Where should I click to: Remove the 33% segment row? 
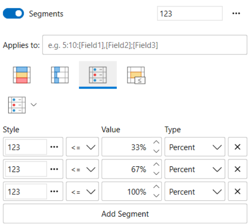pyautogui.click(x=238, y=147)
